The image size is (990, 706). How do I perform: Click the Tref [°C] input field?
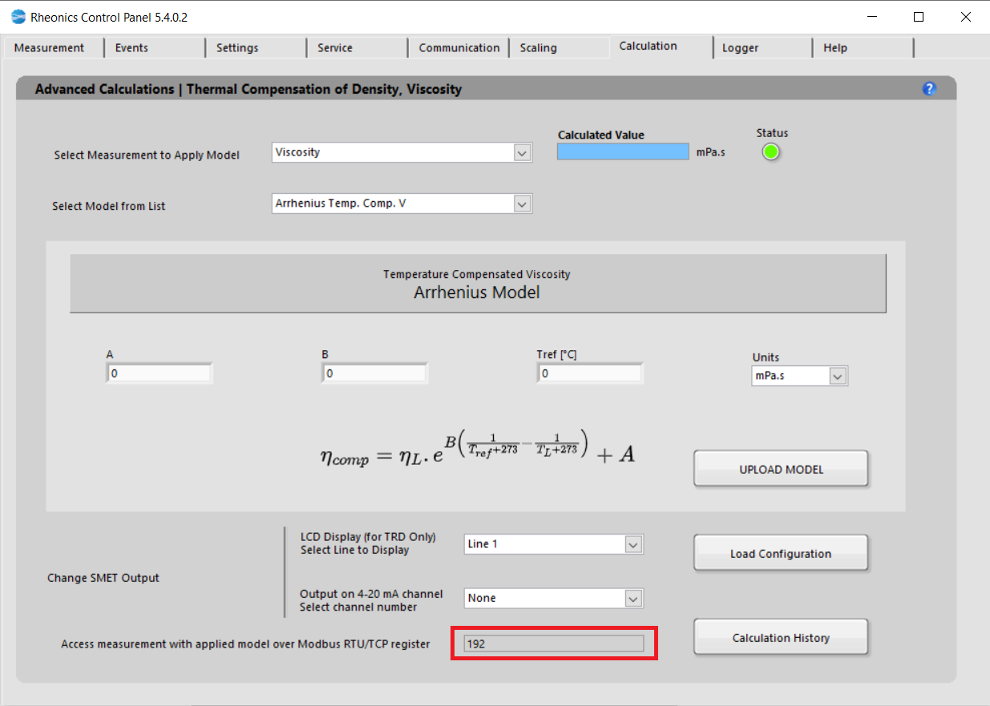pyautogui.click(x=590, y=373)
